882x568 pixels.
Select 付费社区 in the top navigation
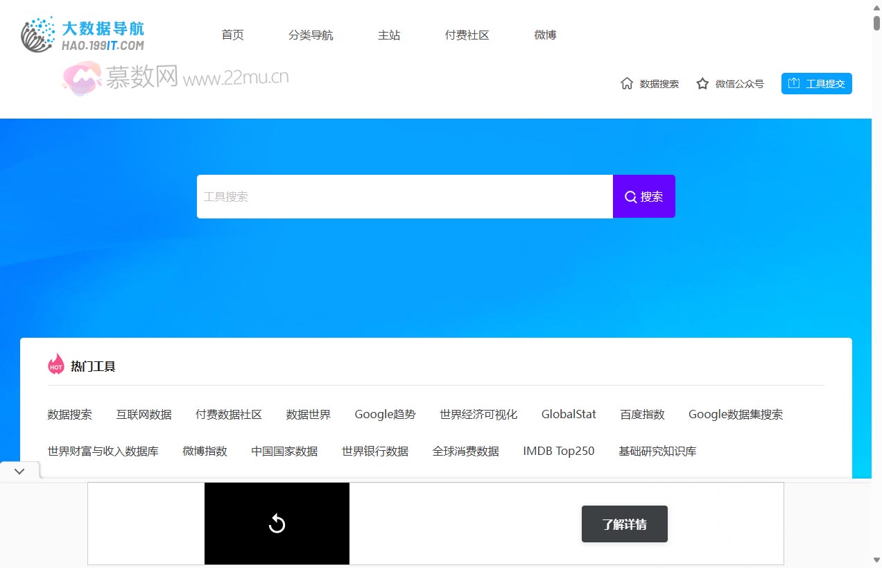pyautogui.click(x=467, y=35)
